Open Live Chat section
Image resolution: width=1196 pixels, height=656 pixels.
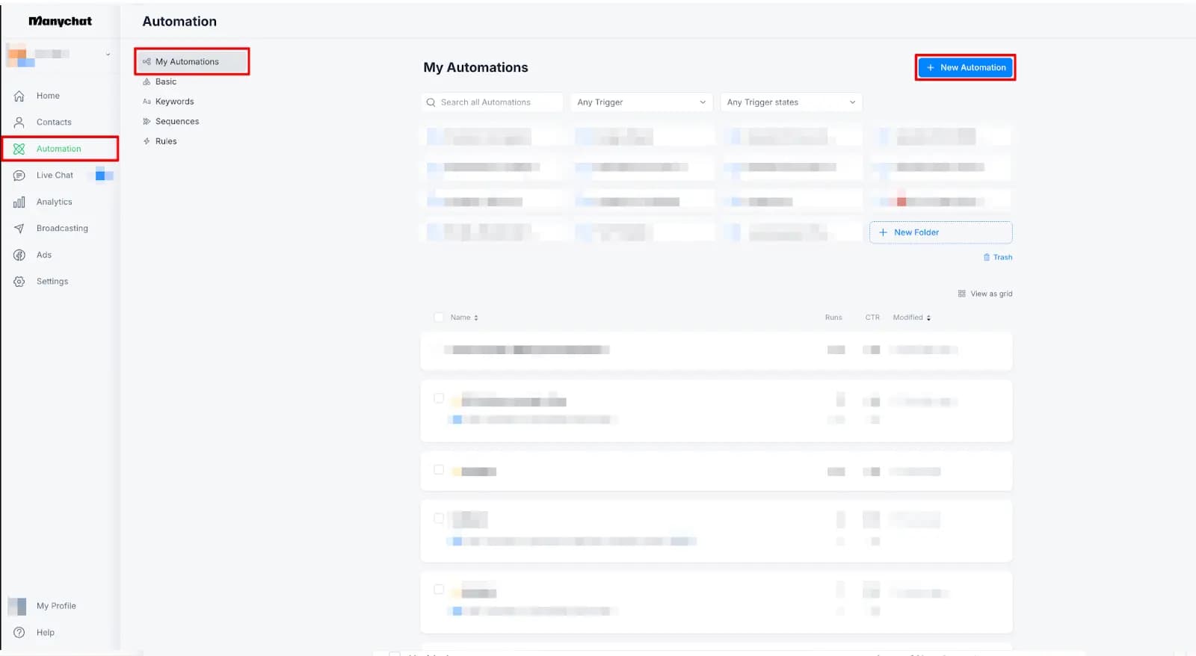coord(55,176)
